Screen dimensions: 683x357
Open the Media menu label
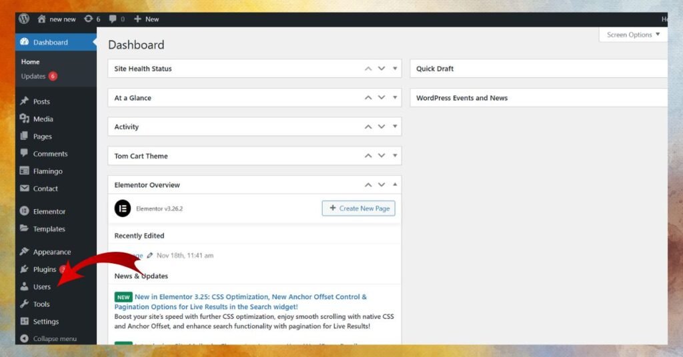[43, 119]
